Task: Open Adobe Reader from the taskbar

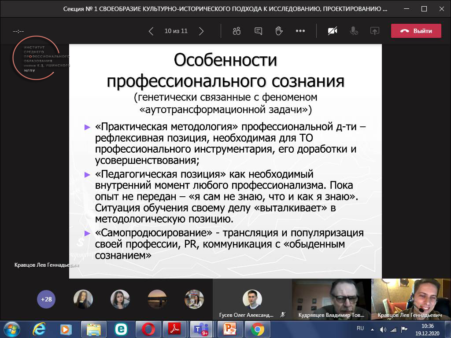Action: pyautogui.click(x=175, y=329)
